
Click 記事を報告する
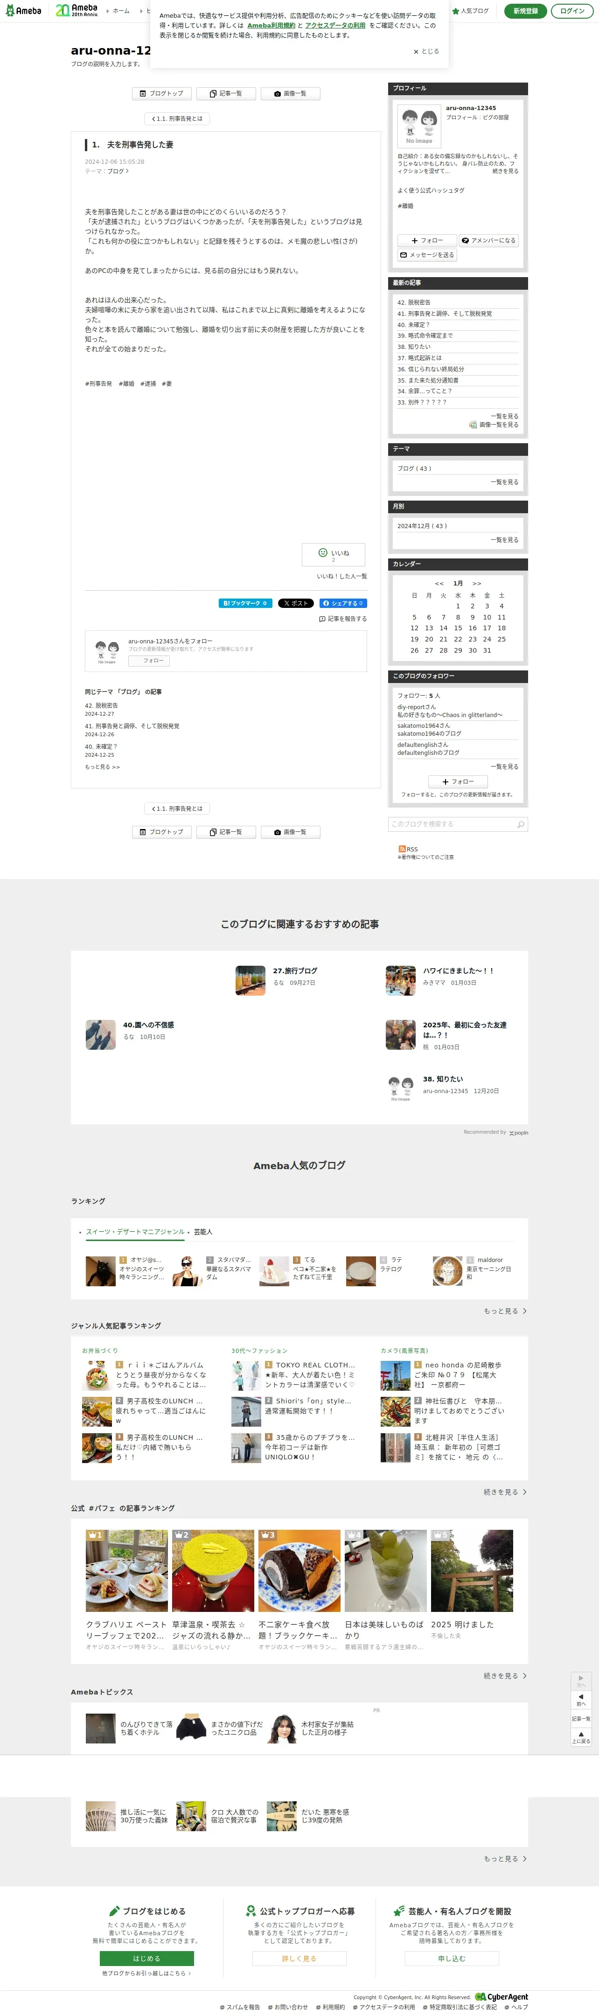[342, 619]
